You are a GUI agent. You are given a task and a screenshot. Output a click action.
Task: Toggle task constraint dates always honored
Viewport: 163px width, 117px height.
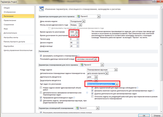(92, 88)
